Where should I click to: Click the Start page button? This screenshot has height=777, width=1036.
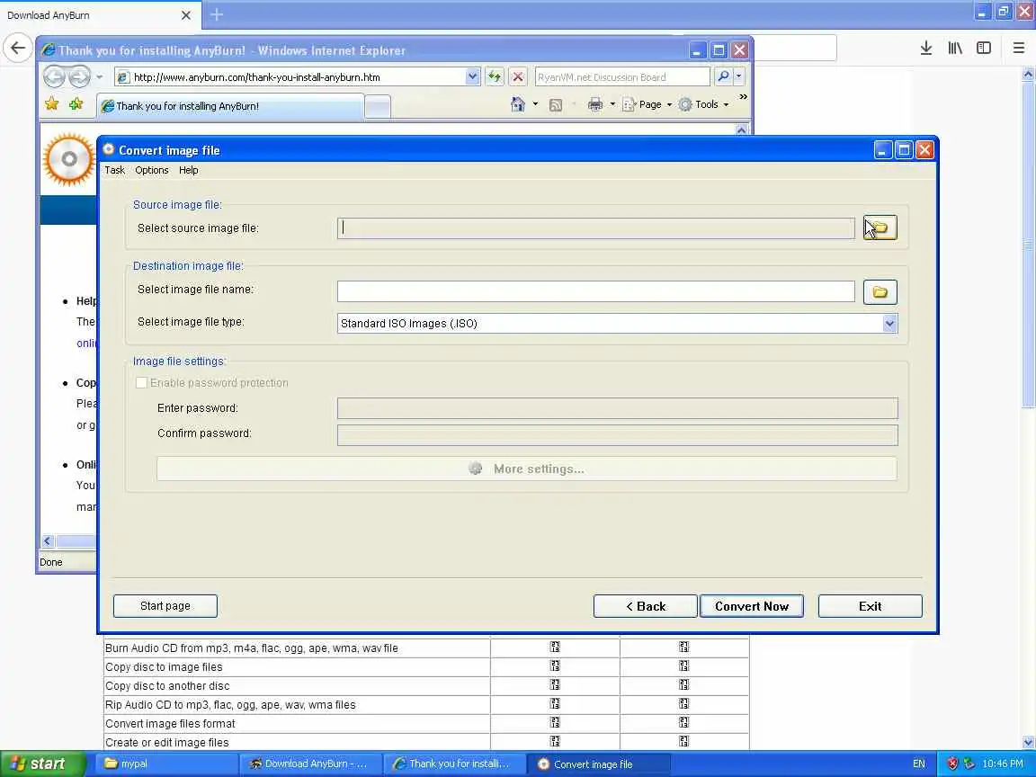pyautogui.click(x=165, y=606)
